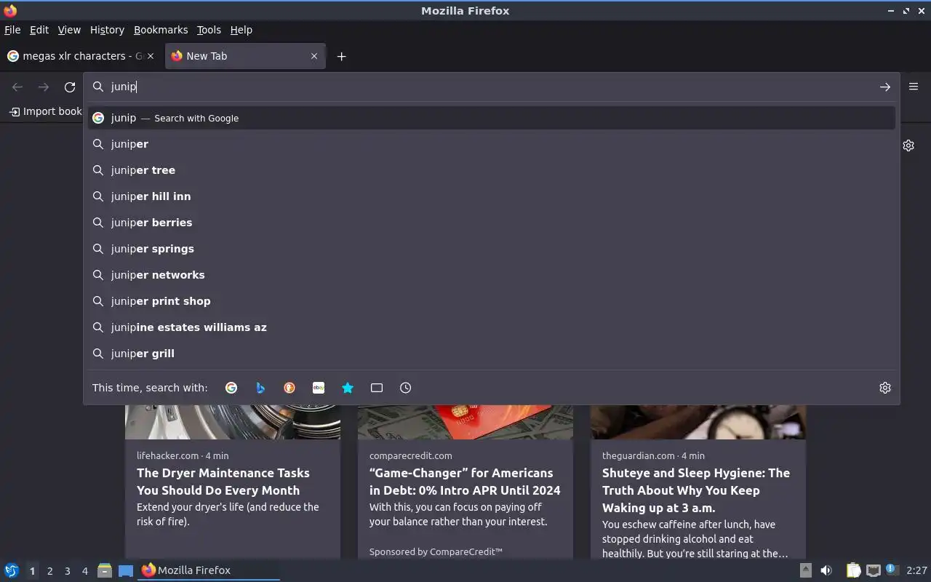The height and width of the screenshot is (582, 931).
Task: Select the New Tab tab
Action: 245,56
